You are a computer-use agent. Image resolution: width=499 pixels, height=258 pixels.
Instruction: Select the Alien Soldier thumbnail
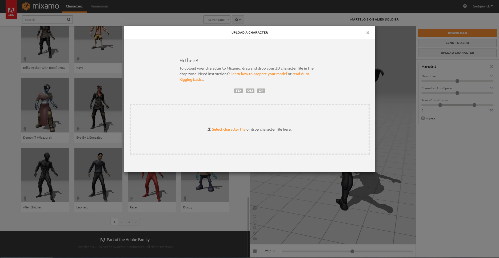(x=45, y=175)
